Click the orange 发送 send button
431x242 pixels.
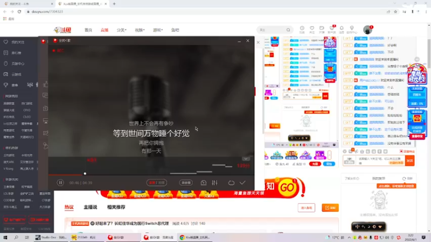[409, 160]
